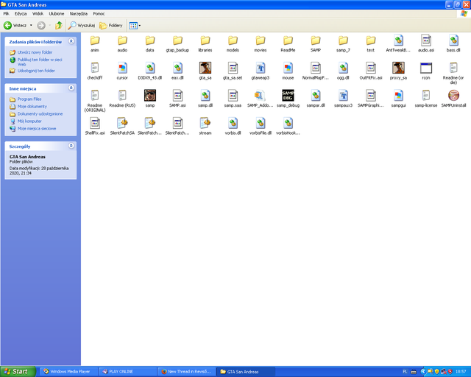Open the Plik menu
Image resolution: width=471 pixels, height=377 pixels.
(7, 14)
